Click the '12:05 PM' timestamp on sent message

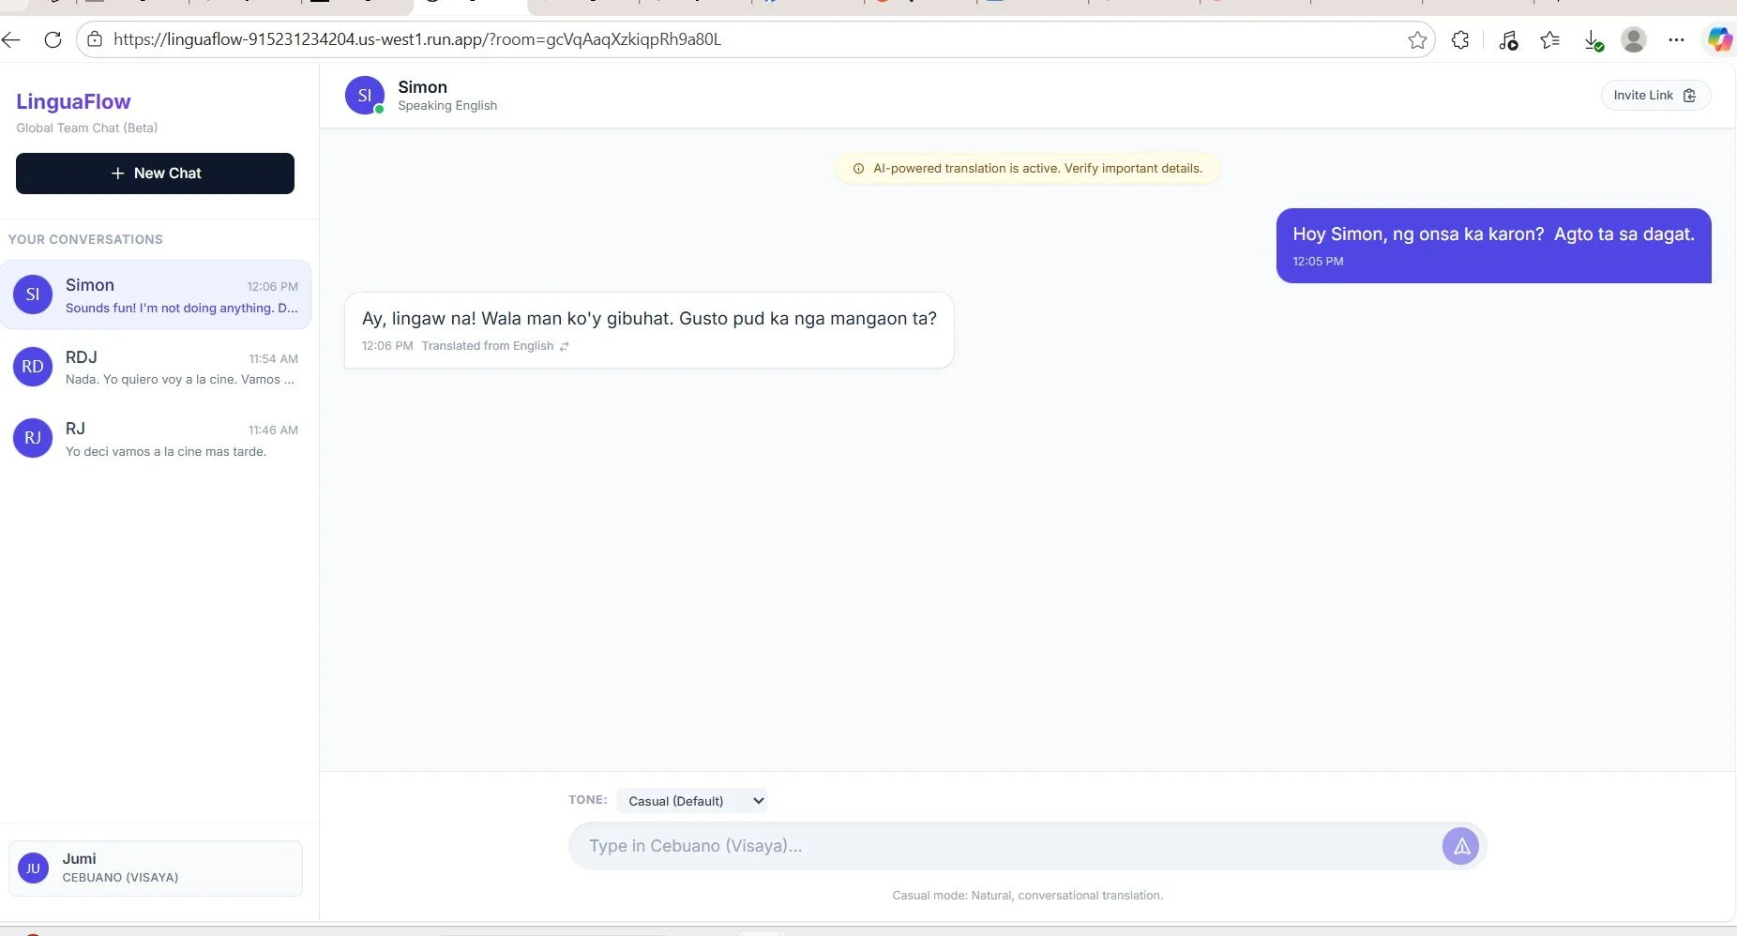point(1318,262)
